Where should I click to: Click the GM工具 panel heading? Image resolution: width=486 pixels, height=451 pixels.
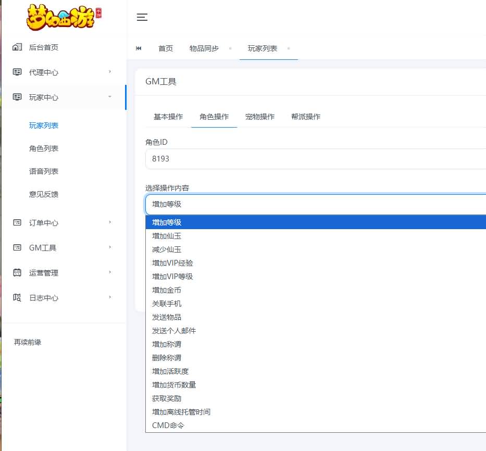[161, 82]
